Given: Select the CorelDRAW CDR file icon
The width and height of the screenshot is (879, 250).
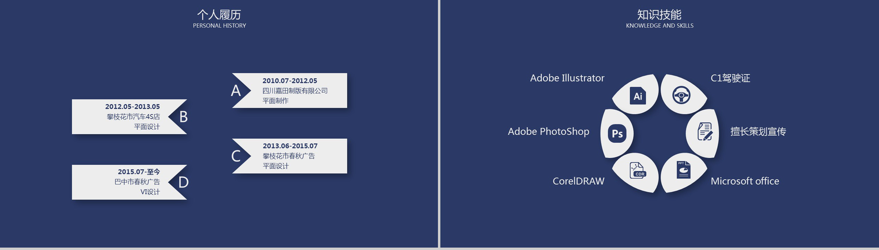Looking at the screenshot, I should pos(637,170).
